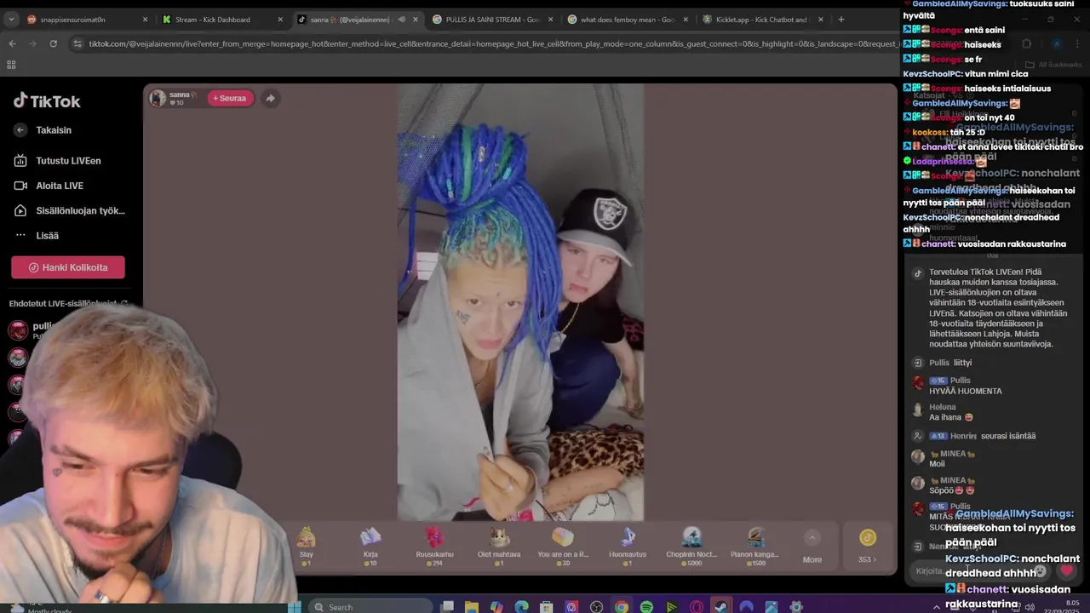Open site information icon in address bar

tap(77, 43)
